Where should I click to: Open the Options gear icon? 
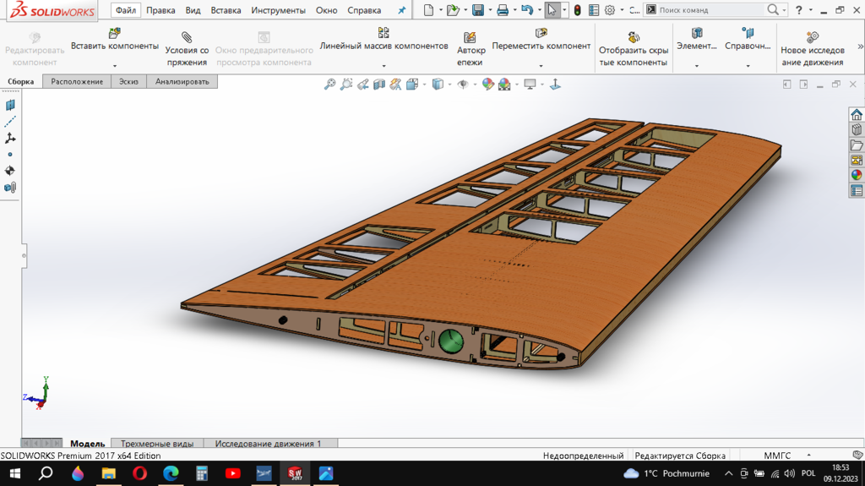[x=610, y=10]
